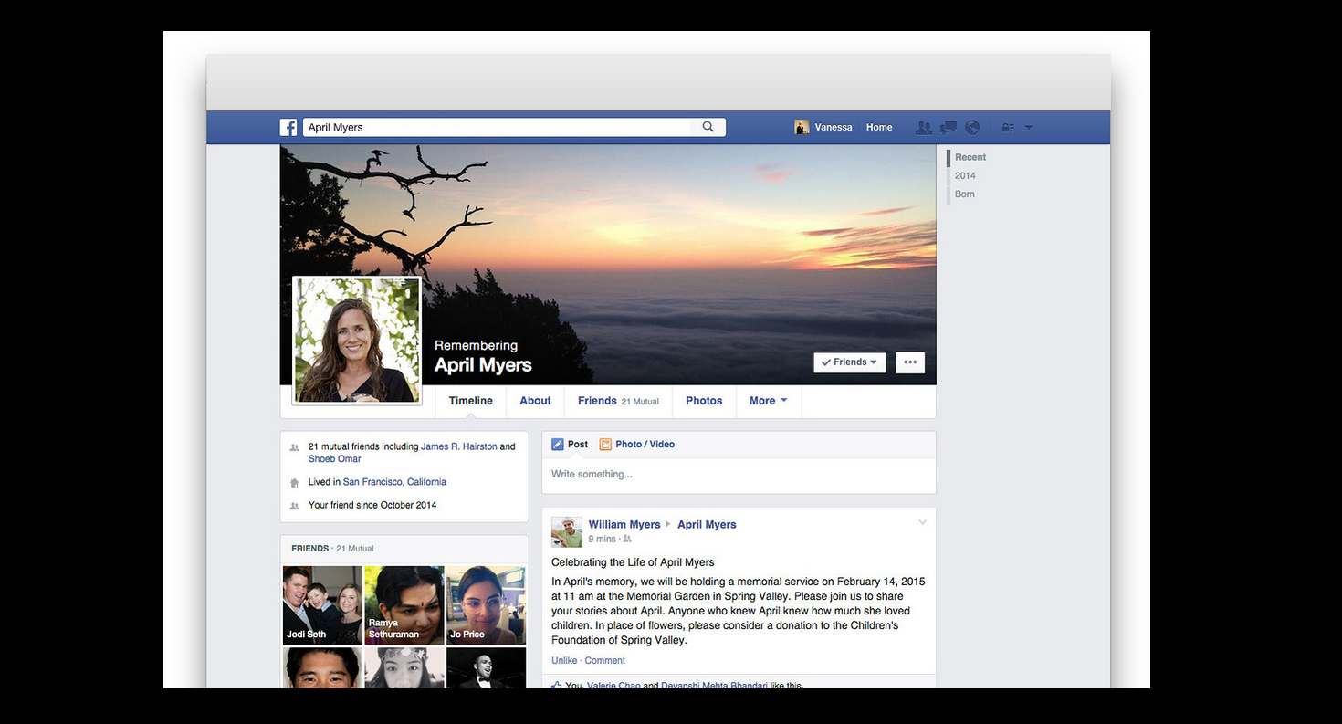Open April Myers profile picture
Image resolution: width=1342 pixels, height=724 pixels.
356,341
